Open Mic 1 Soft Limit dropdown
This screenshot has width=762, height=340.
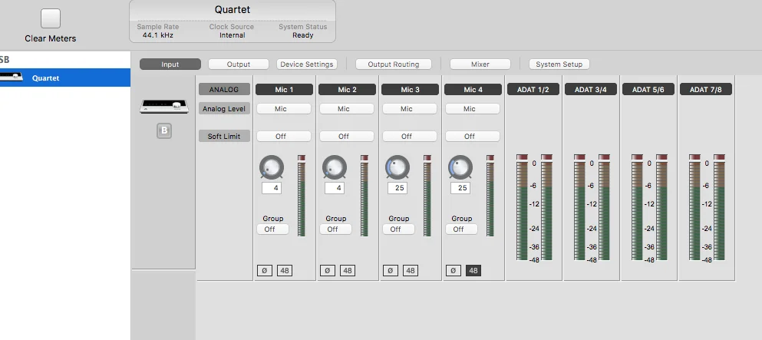coord(284,137)
